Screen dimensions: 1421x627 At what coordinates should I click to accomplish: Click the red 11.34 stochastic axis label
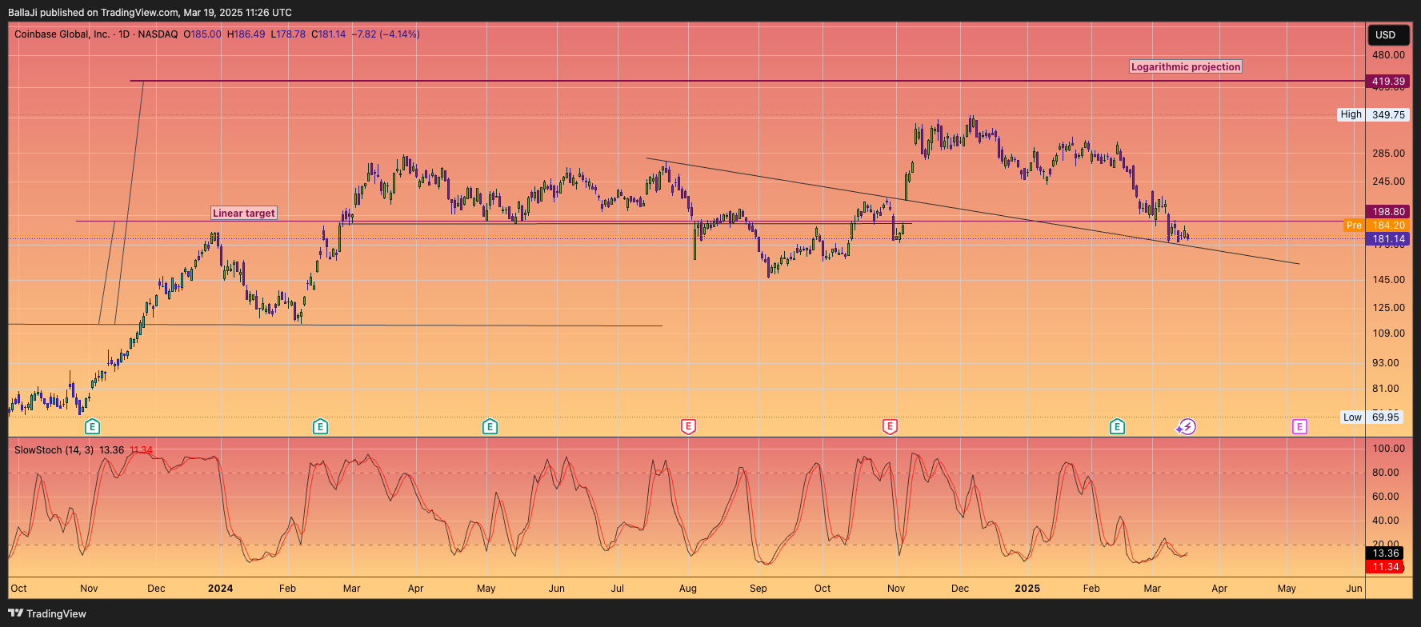click(x=1385, y=567)
